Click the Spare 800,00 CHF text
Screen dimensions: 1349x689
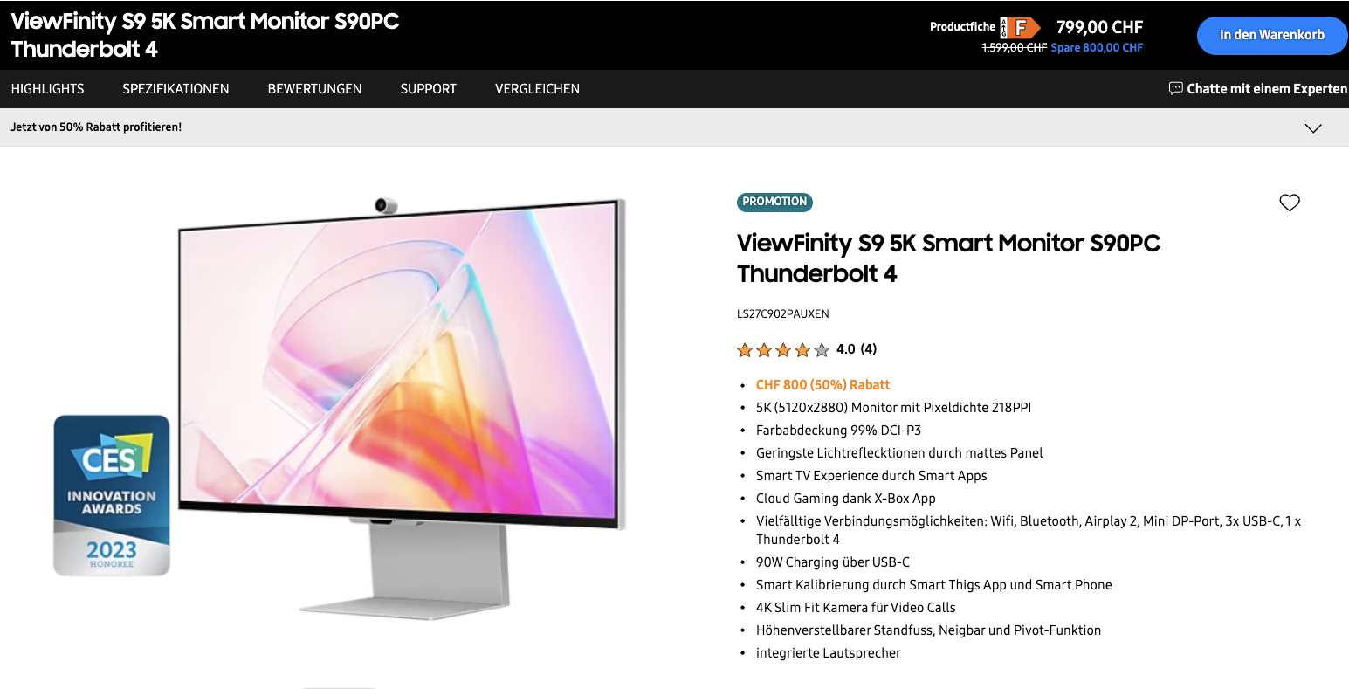tap(1097, 48)
